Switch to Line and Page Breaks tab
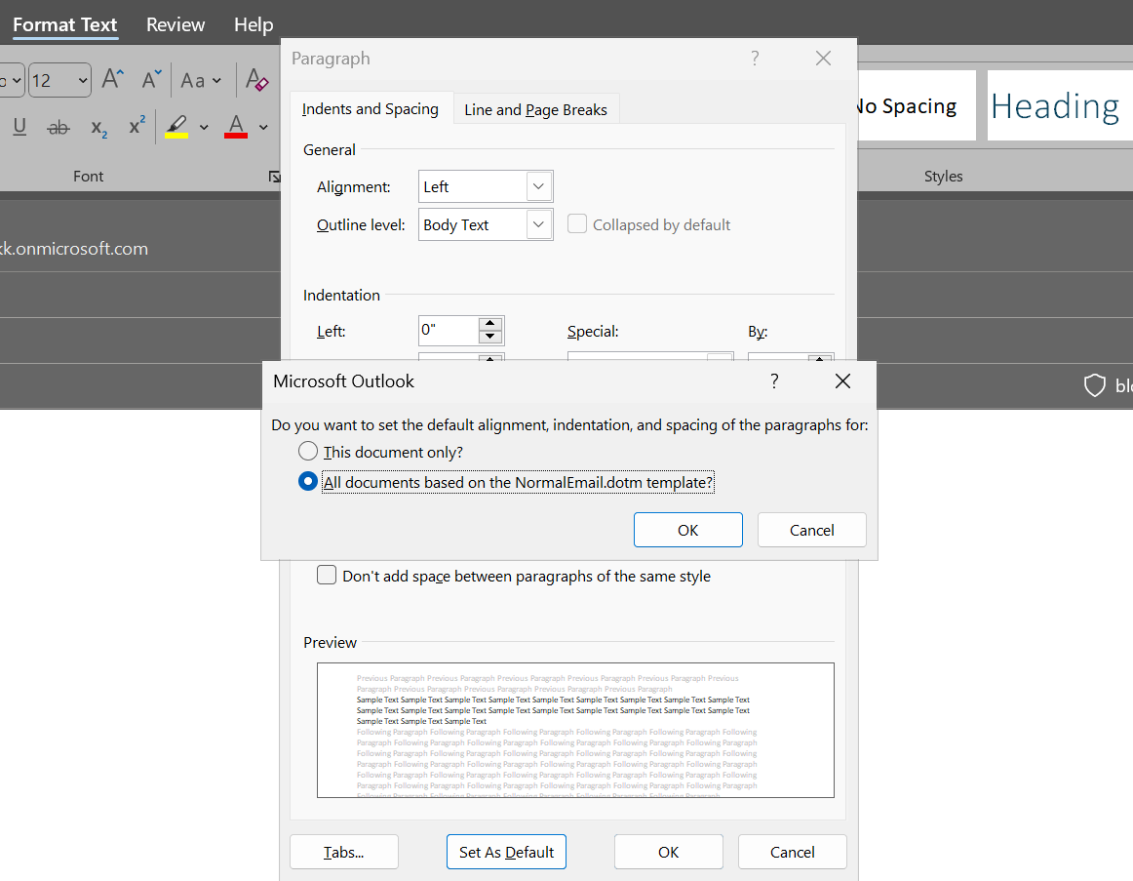The height and width of the screenshot is (881, 1133). tap(535, 109)
